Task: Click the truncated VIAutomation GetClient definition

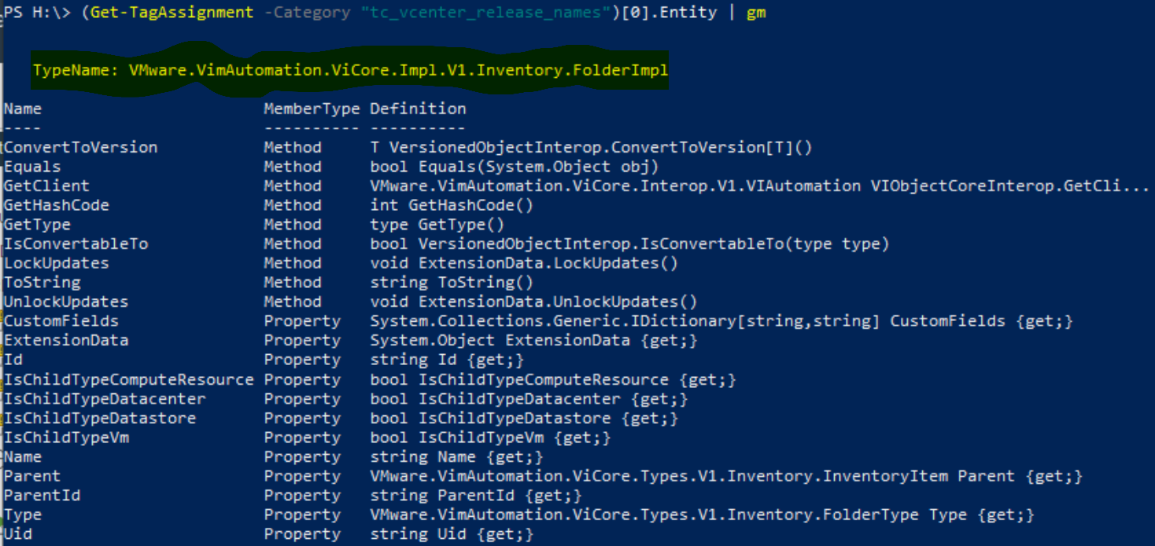Action: click(x=760, y=186)
